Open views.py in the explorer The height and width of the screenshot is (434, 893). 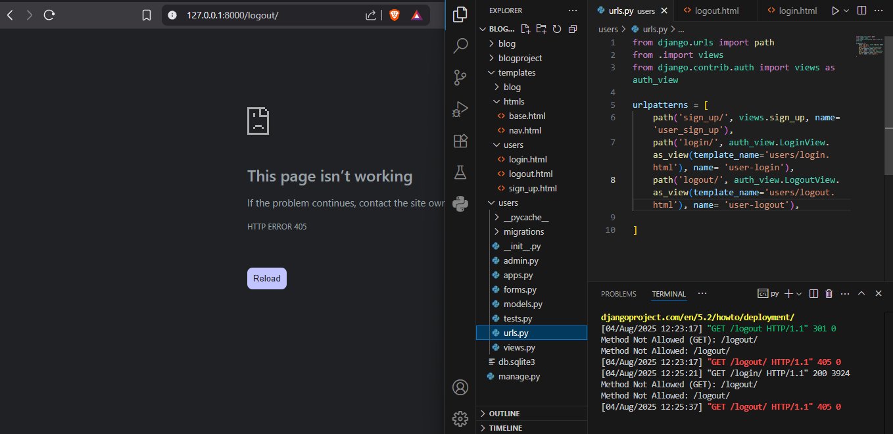coord(519,347)
